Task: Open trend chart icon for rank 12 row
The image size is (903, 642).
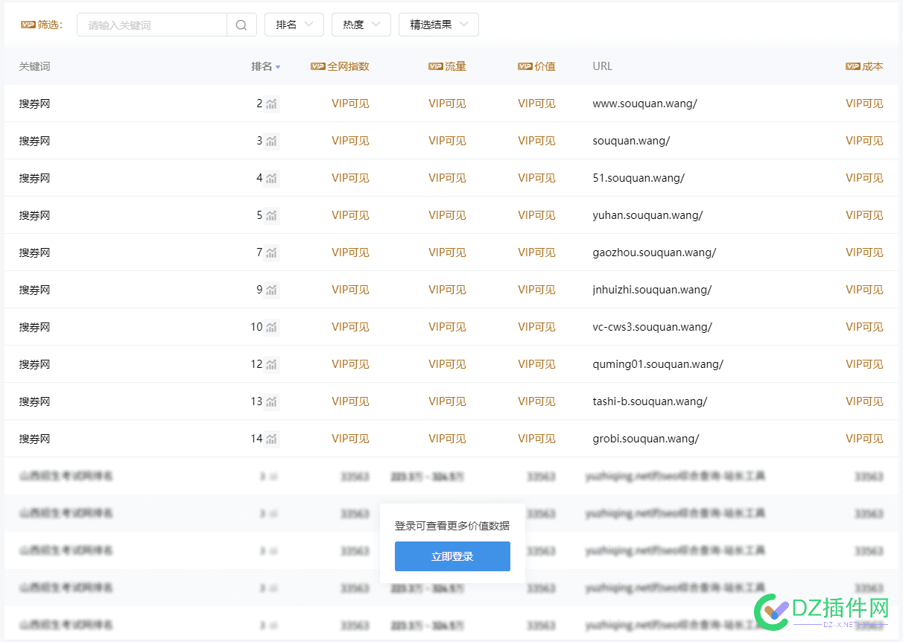Action: coord(272,364)
